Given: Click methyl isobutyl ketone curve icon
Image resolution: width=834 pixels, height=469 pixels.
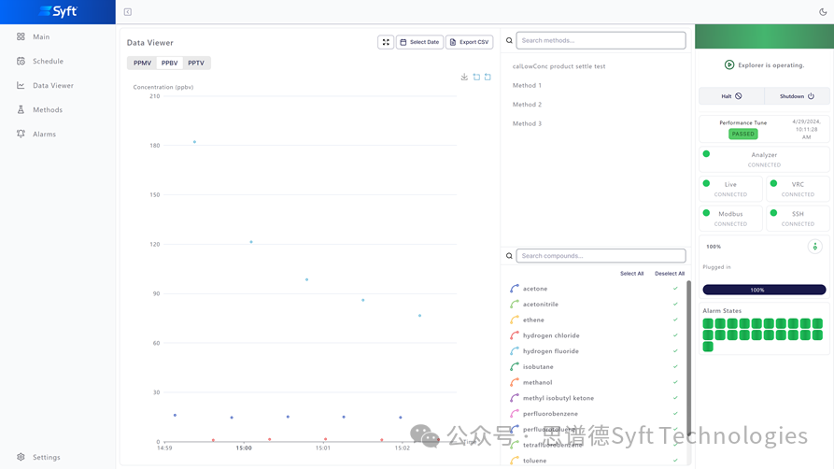Looking at the screenshot, I should pos(515,398).
